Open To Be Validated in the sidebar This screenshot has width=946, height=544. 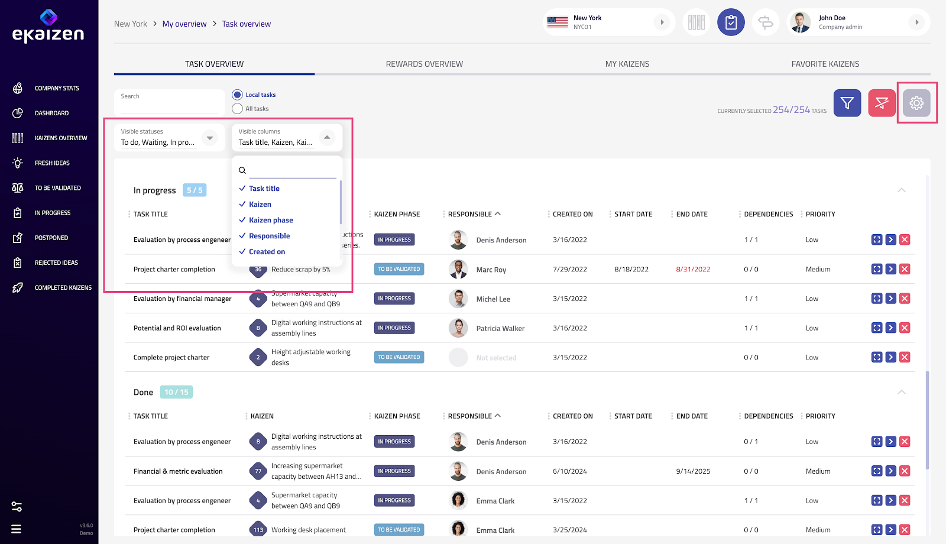47,188
